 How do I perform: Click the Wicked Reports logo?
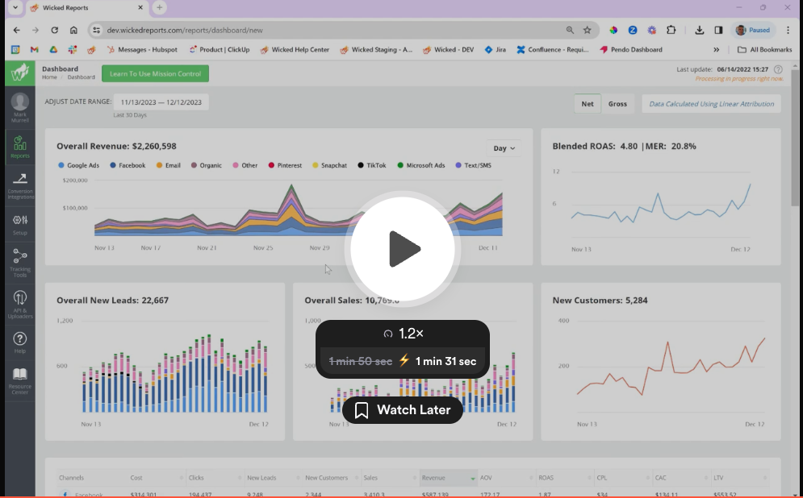coord(20,73)
